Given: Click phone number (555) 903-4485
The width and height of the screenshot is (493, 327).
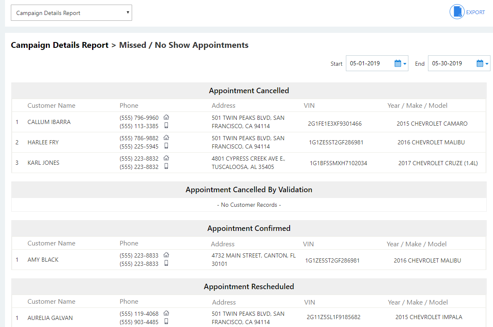Looking at the screenshot, I should (x=139, y=322).
